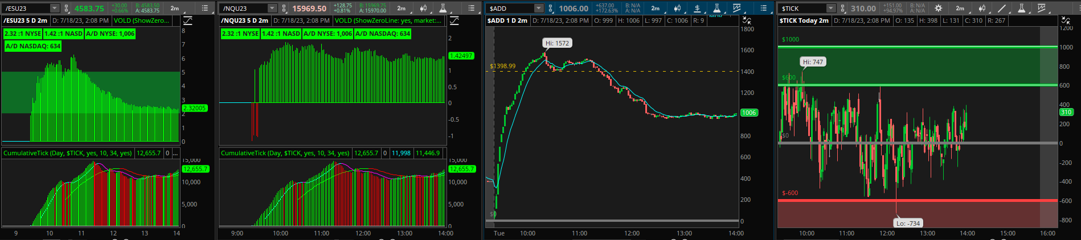Open chart style menu in /NQU23 panel
Viewport: 1081px width, 240px height.
(423, 9)
